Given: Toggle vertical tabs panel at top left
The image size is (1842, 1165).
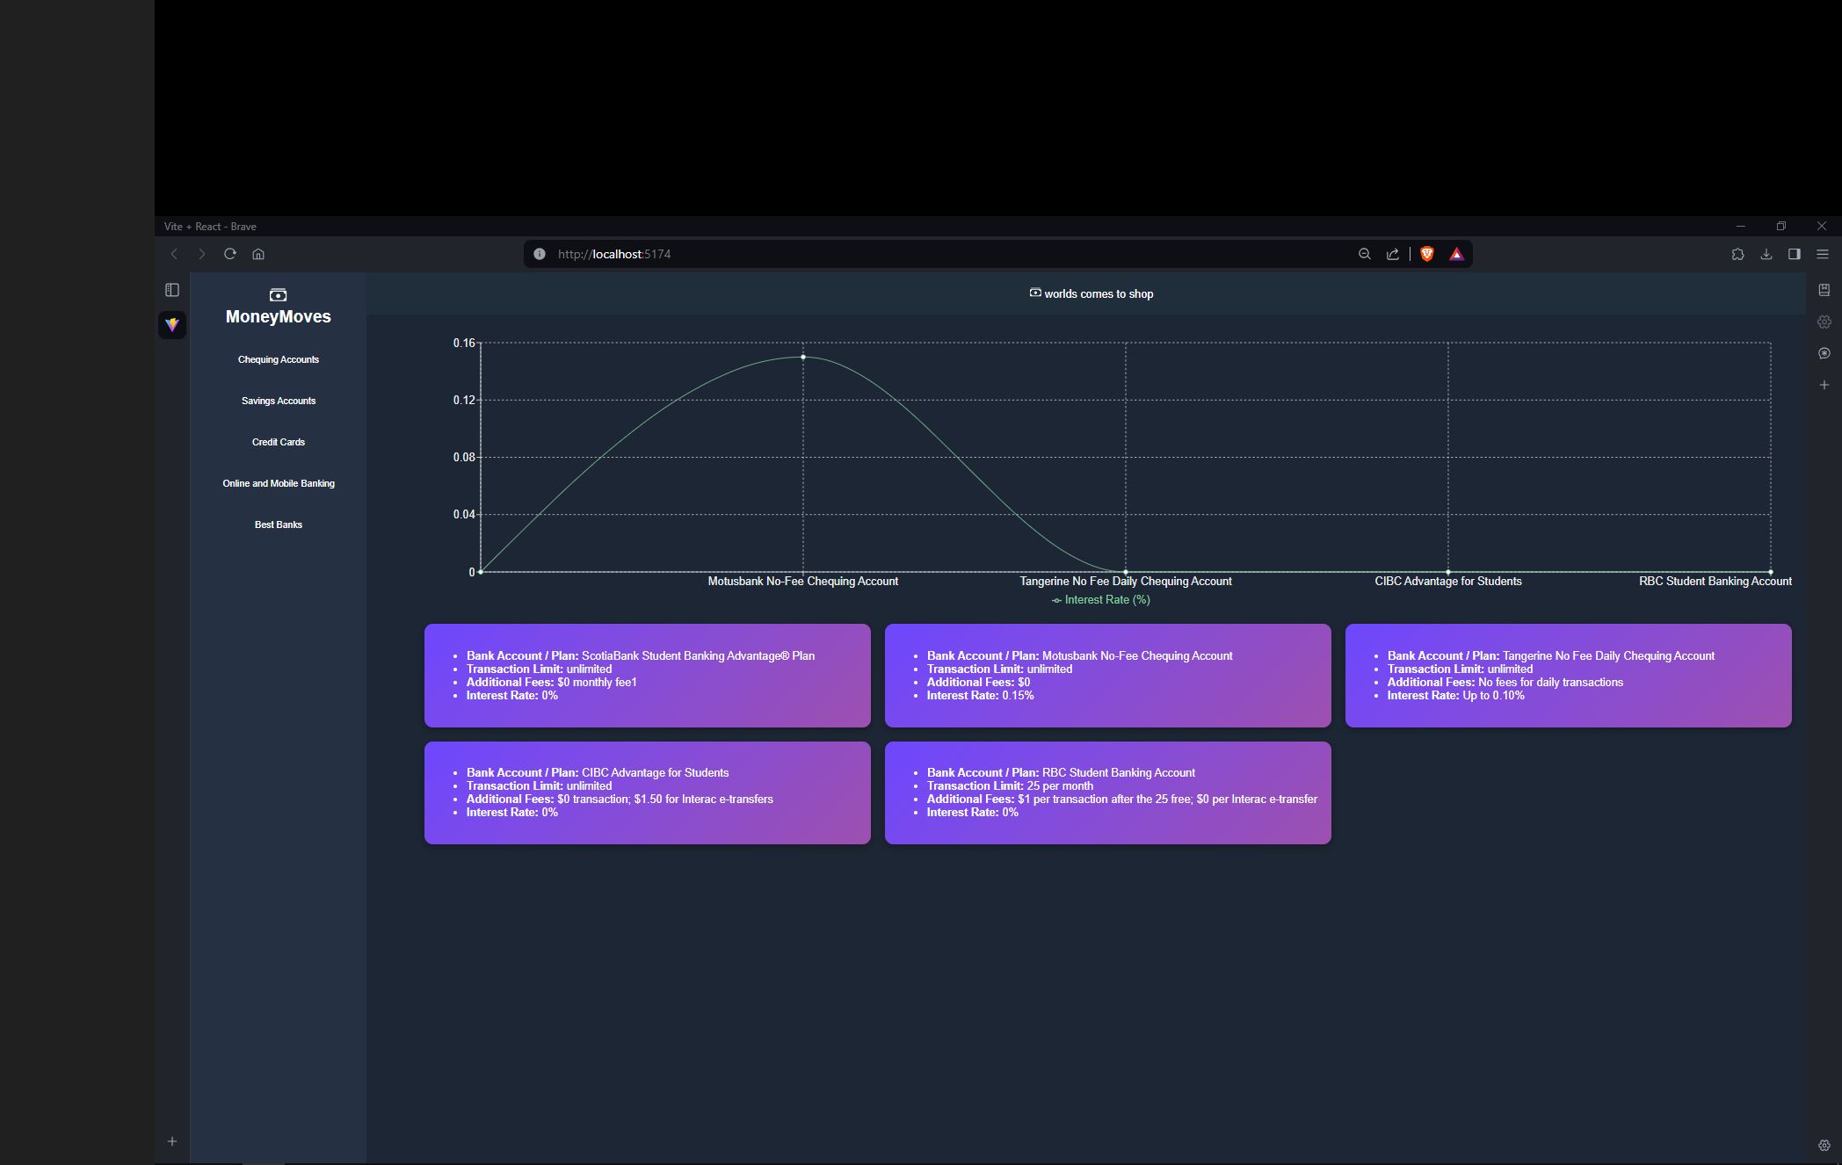Looking at the screenshot, I should [172, 290].
